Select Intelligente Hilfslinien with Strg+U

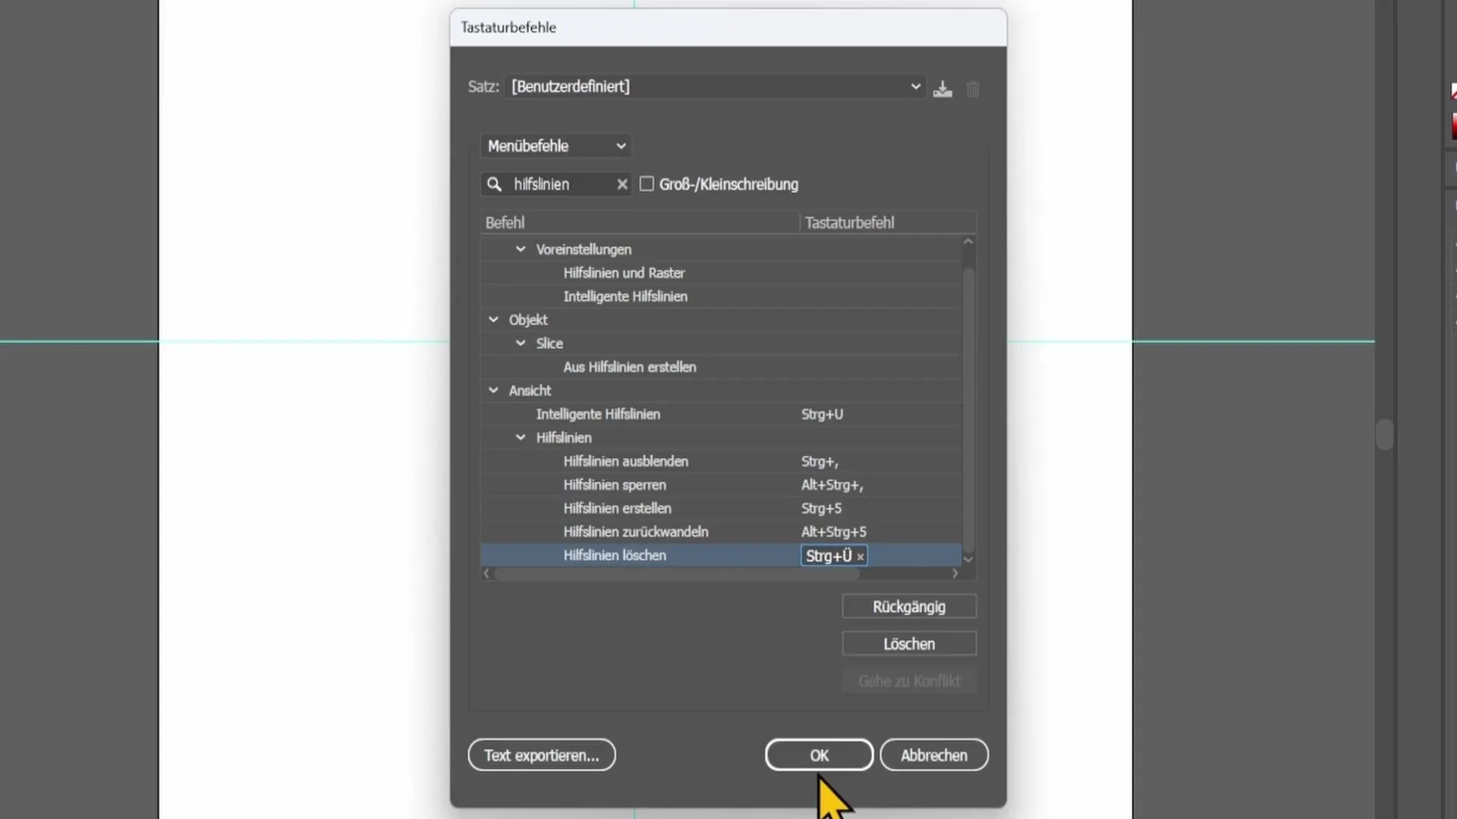click(x=721, y=413)
